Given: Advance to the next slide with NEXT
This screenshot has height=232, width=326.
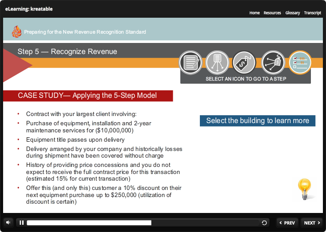Looking at the screenshot, I should click(312, 223).
